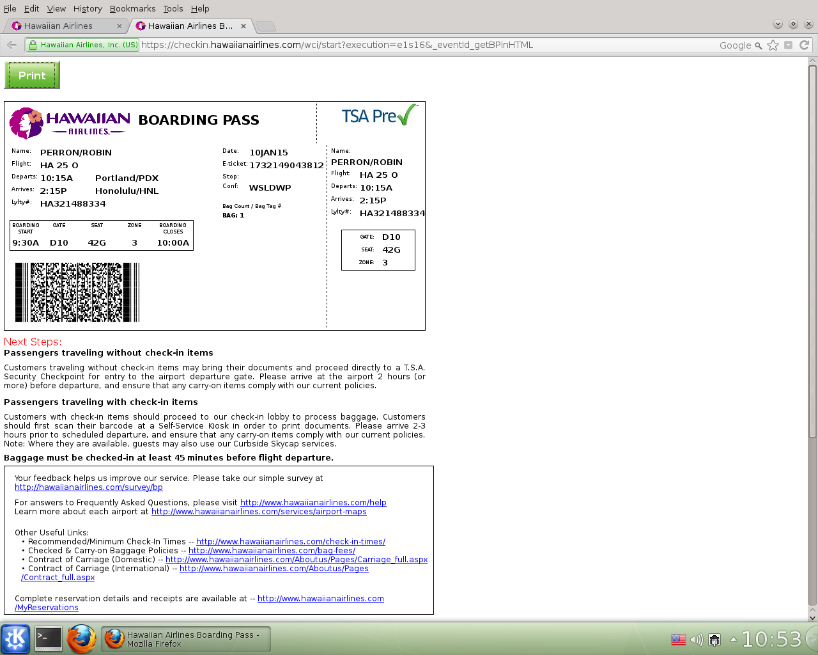Click the scrollbar down arrow

click(813, 617)
